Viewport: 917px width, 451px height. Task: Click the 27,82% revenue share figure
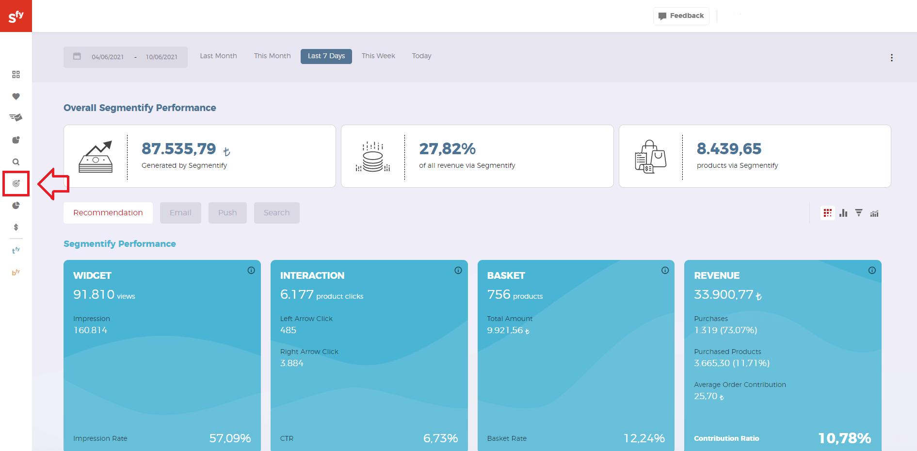coord(448,149)
